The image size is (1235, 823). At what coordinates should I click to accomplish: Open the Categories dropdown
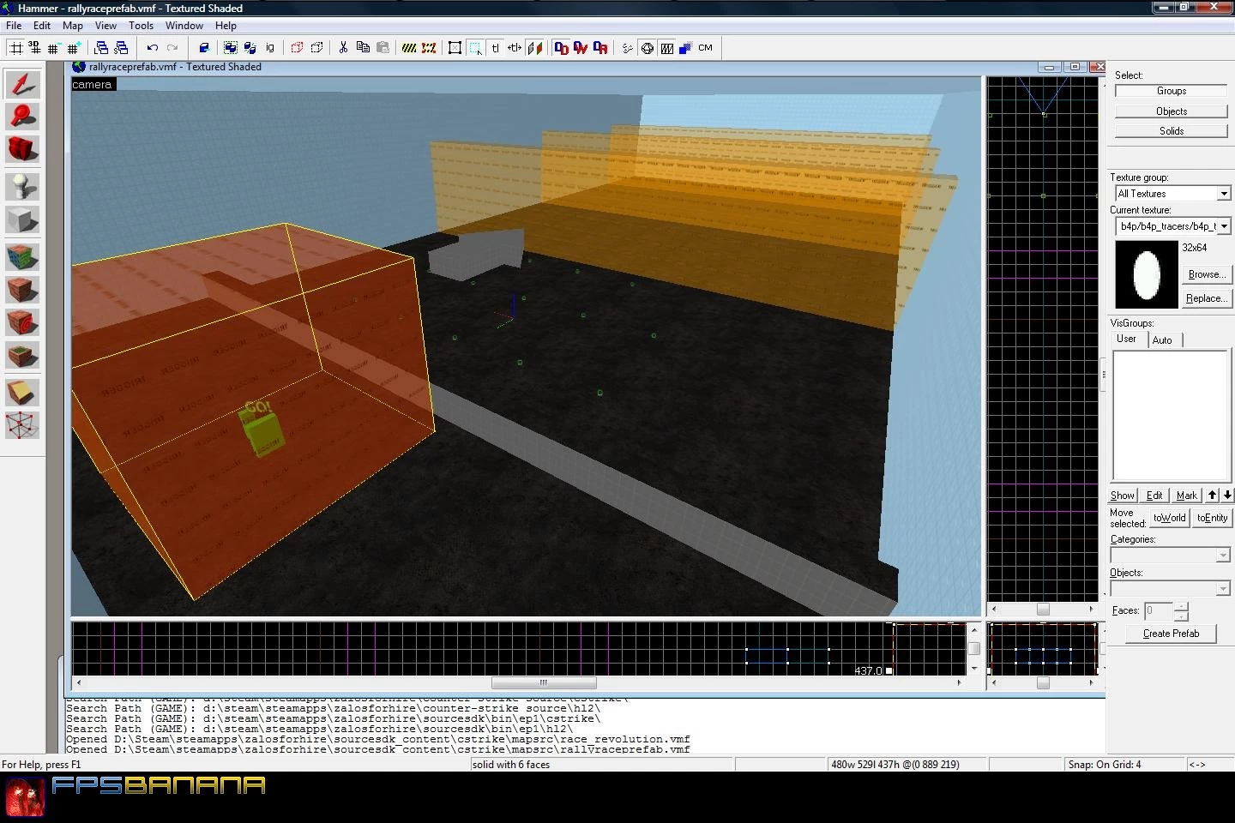point(1171,556)
